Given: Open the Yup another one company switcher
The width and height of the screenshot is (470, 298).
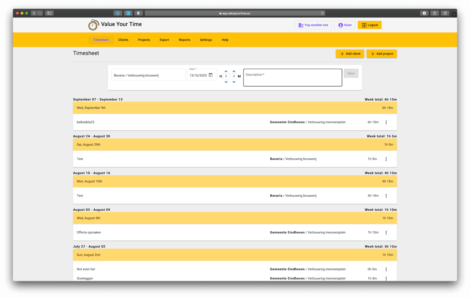Looking at the screenshot, I should coord(313,25).
